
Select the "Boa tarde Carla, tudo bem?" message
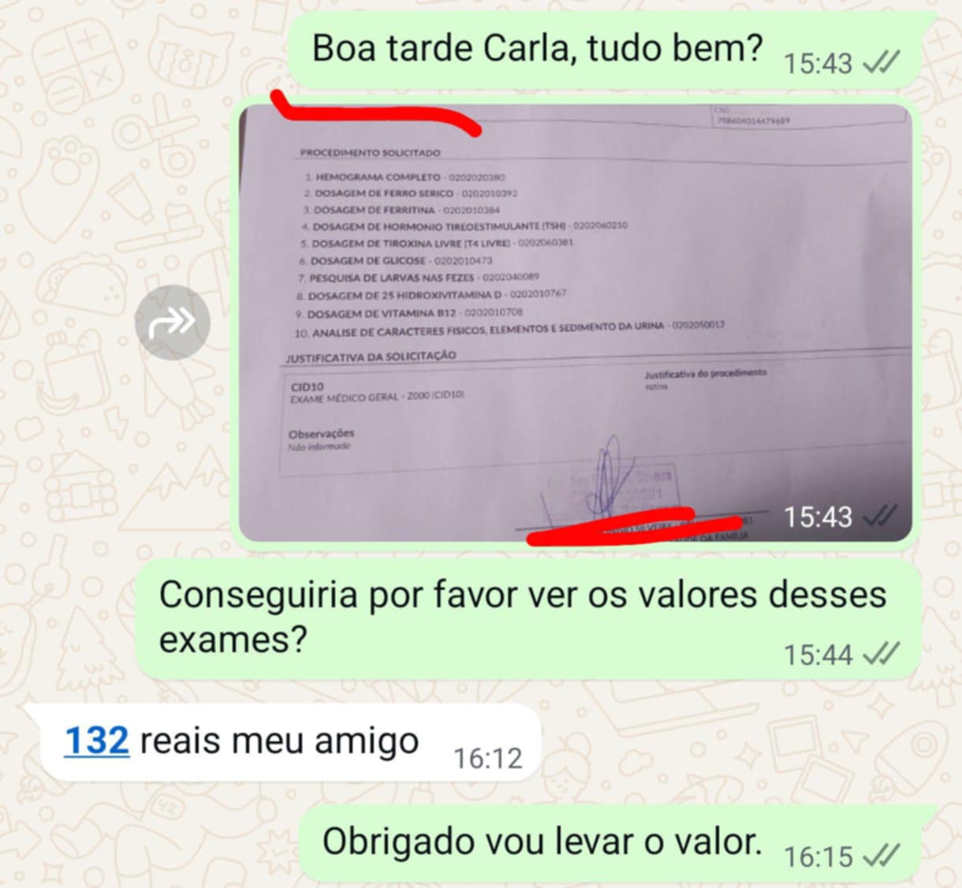click(x=604, y=50)
